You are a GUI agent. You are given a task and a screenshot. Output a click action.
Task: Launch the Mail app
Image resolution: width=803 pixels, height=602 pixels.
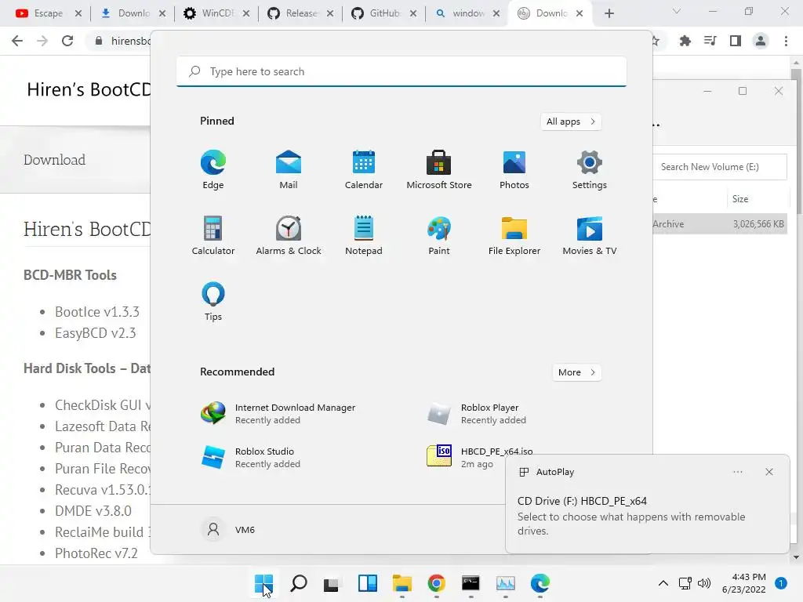point(289,170)
